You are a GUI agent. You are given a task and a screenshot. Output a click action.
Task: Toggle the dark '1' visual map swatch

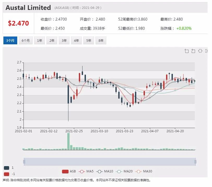click(7, 168)
